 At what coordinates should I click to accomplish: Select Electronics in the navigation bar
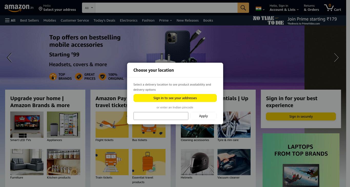pyautogui.click(x=129, y=20)
